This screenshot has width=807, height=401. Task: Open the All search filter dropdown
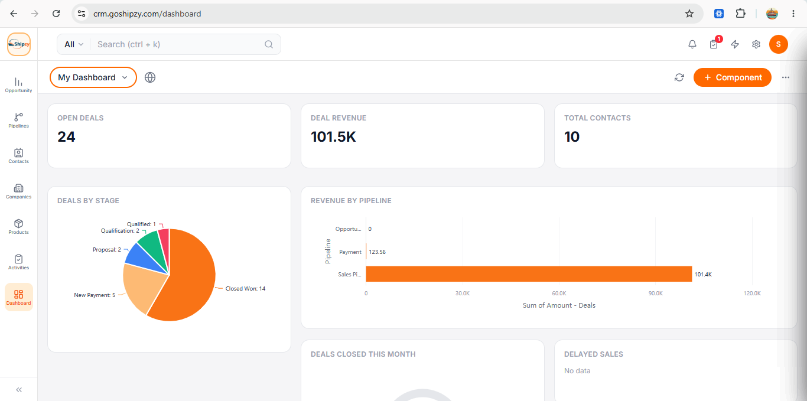74,44
